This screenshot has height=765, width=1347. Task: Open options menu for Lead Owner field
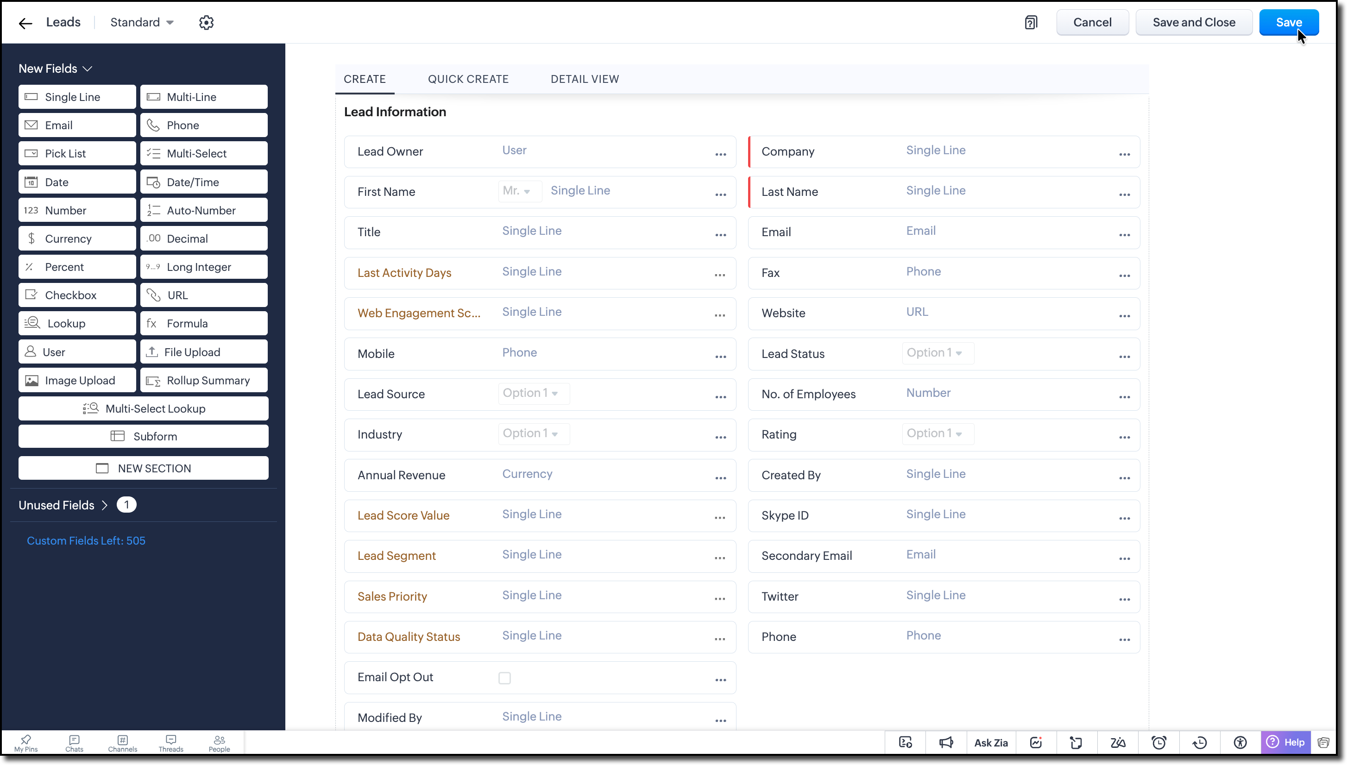(721, 154)
